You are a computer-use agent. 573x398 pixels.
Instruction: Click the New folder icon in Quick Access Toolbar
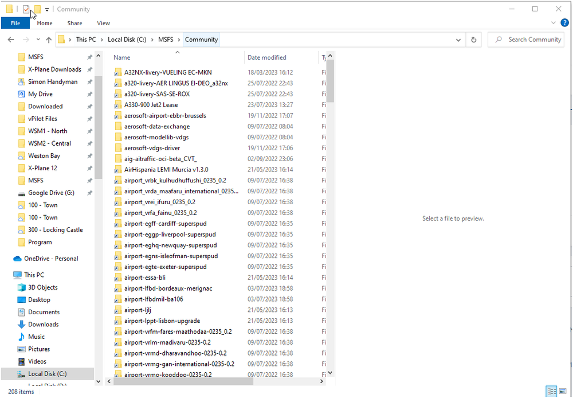(x=38, y=9)
